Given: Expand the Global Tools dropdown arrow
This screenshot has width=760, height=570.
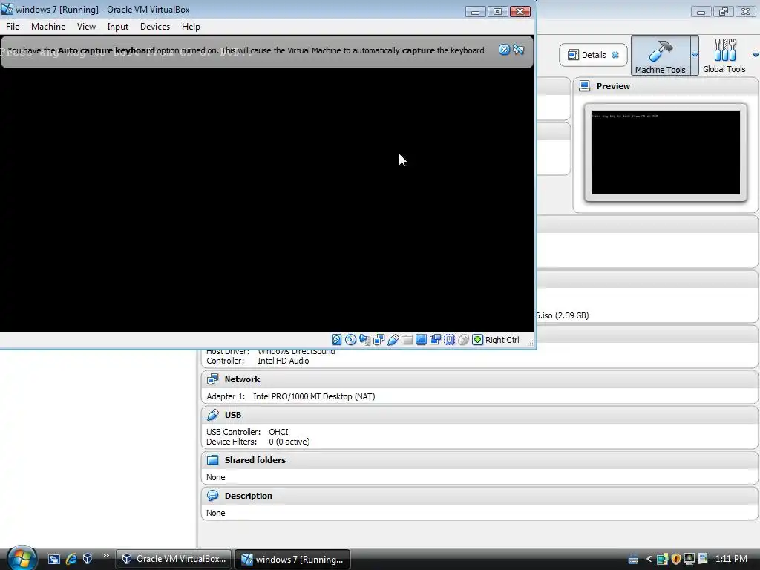Looking at the screenshot, I should point(755,55).
